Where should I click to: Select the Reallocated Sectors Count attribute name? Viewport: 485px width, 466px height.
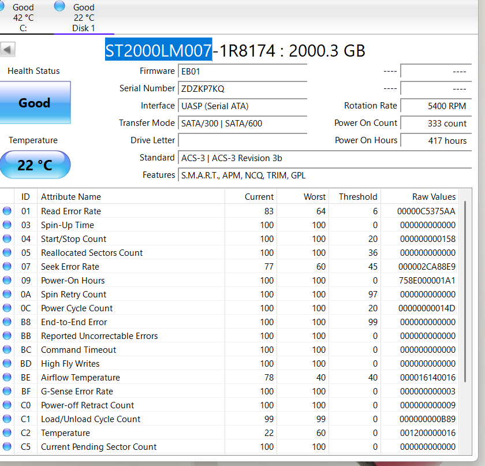pos(92,253)
